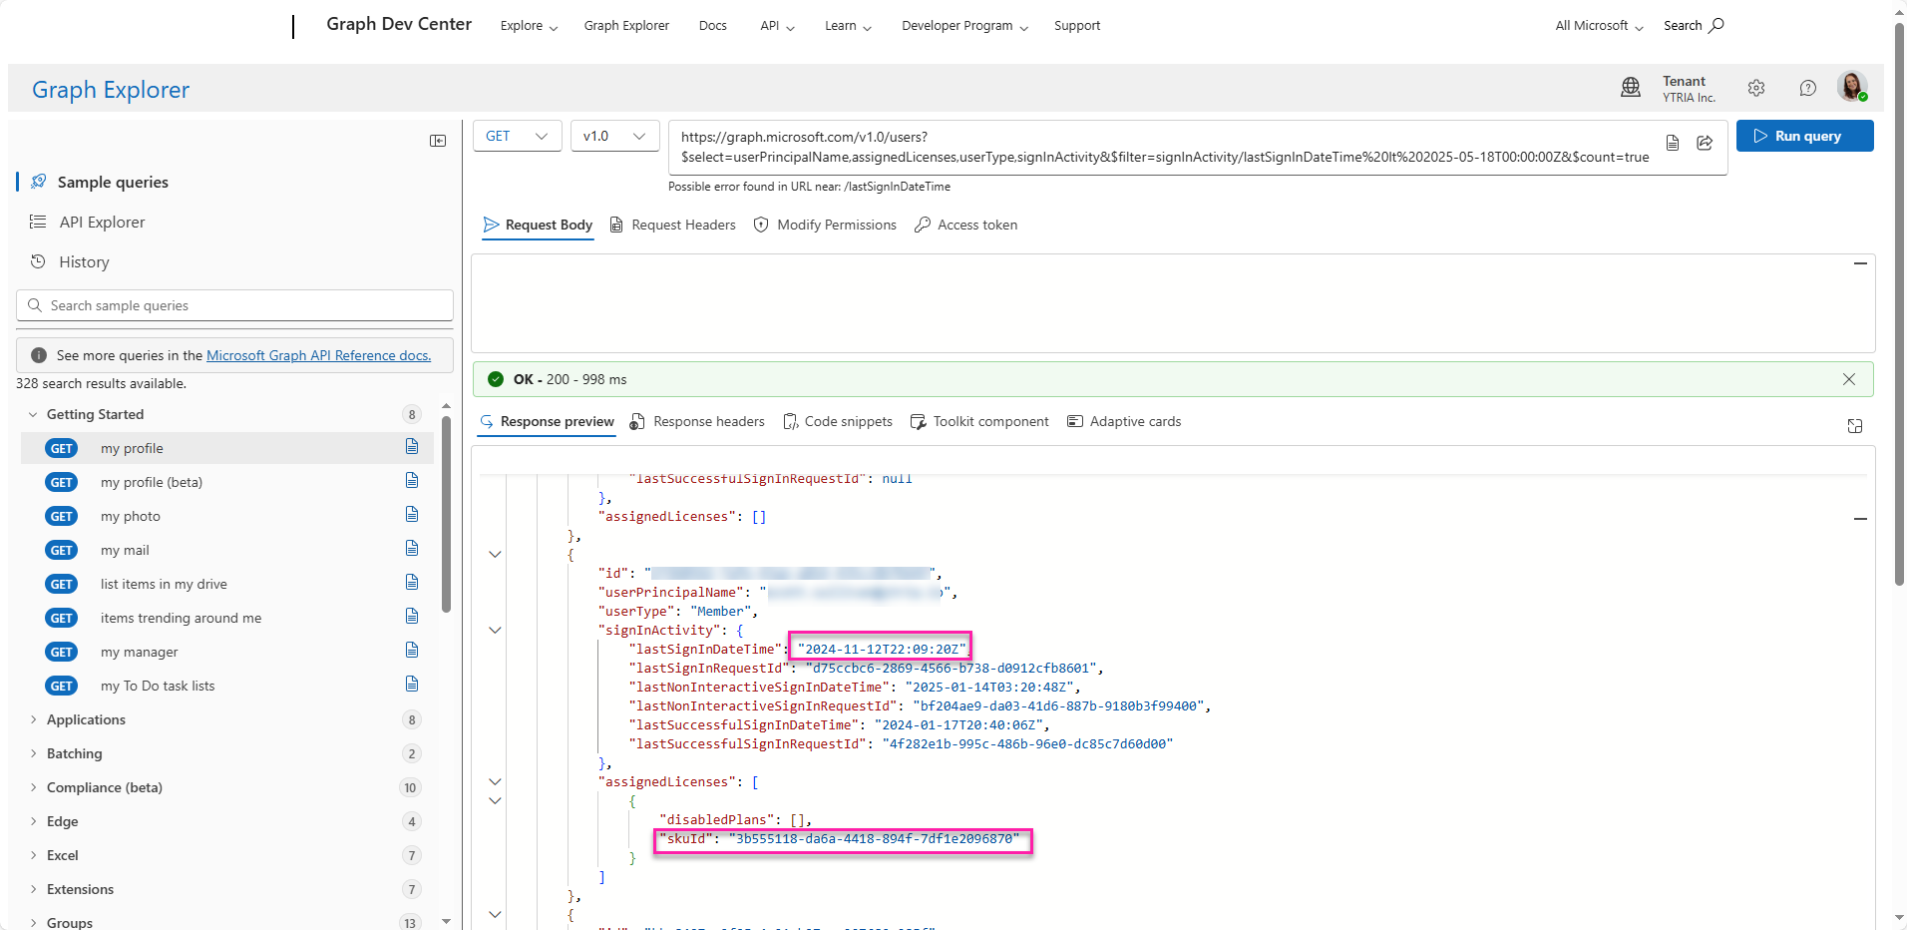
Task: Open the API menu dropdown
Action: pos(777,26)
